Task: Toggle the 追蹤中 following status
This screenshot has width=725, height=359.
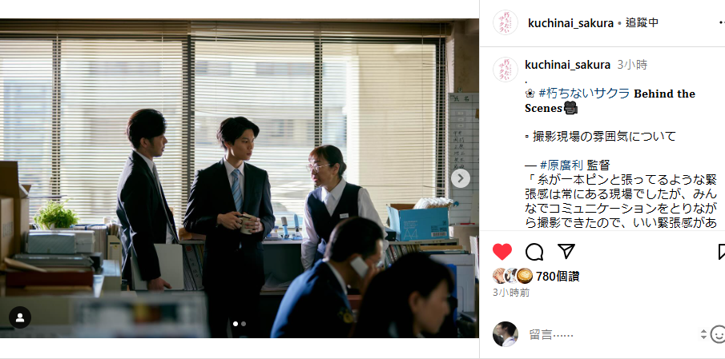Action: pyautogui.click(x=642, y=22)
